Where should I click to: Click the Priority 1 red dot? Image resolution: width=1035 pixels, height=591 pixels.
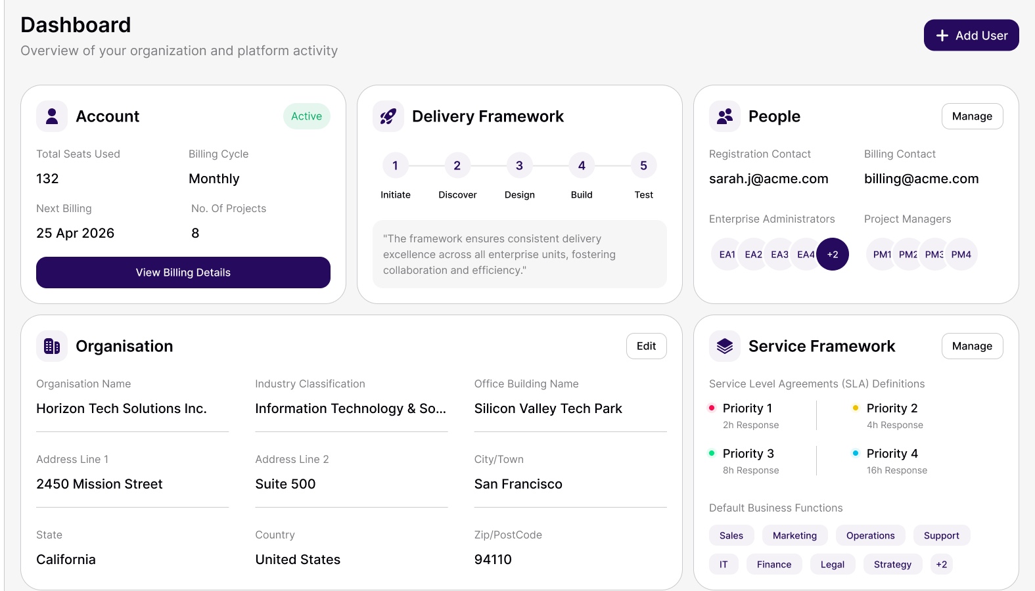712,408
